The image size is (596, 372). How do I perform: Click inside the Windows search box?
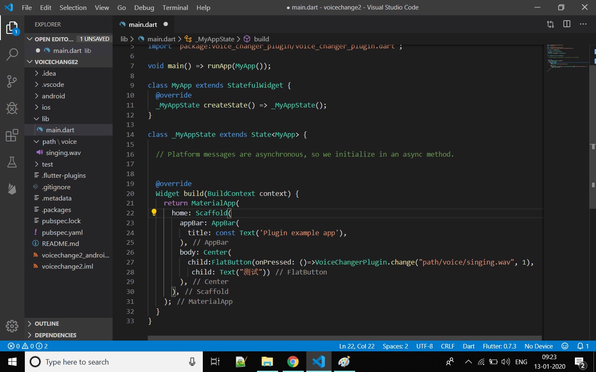tap(103, 362)
